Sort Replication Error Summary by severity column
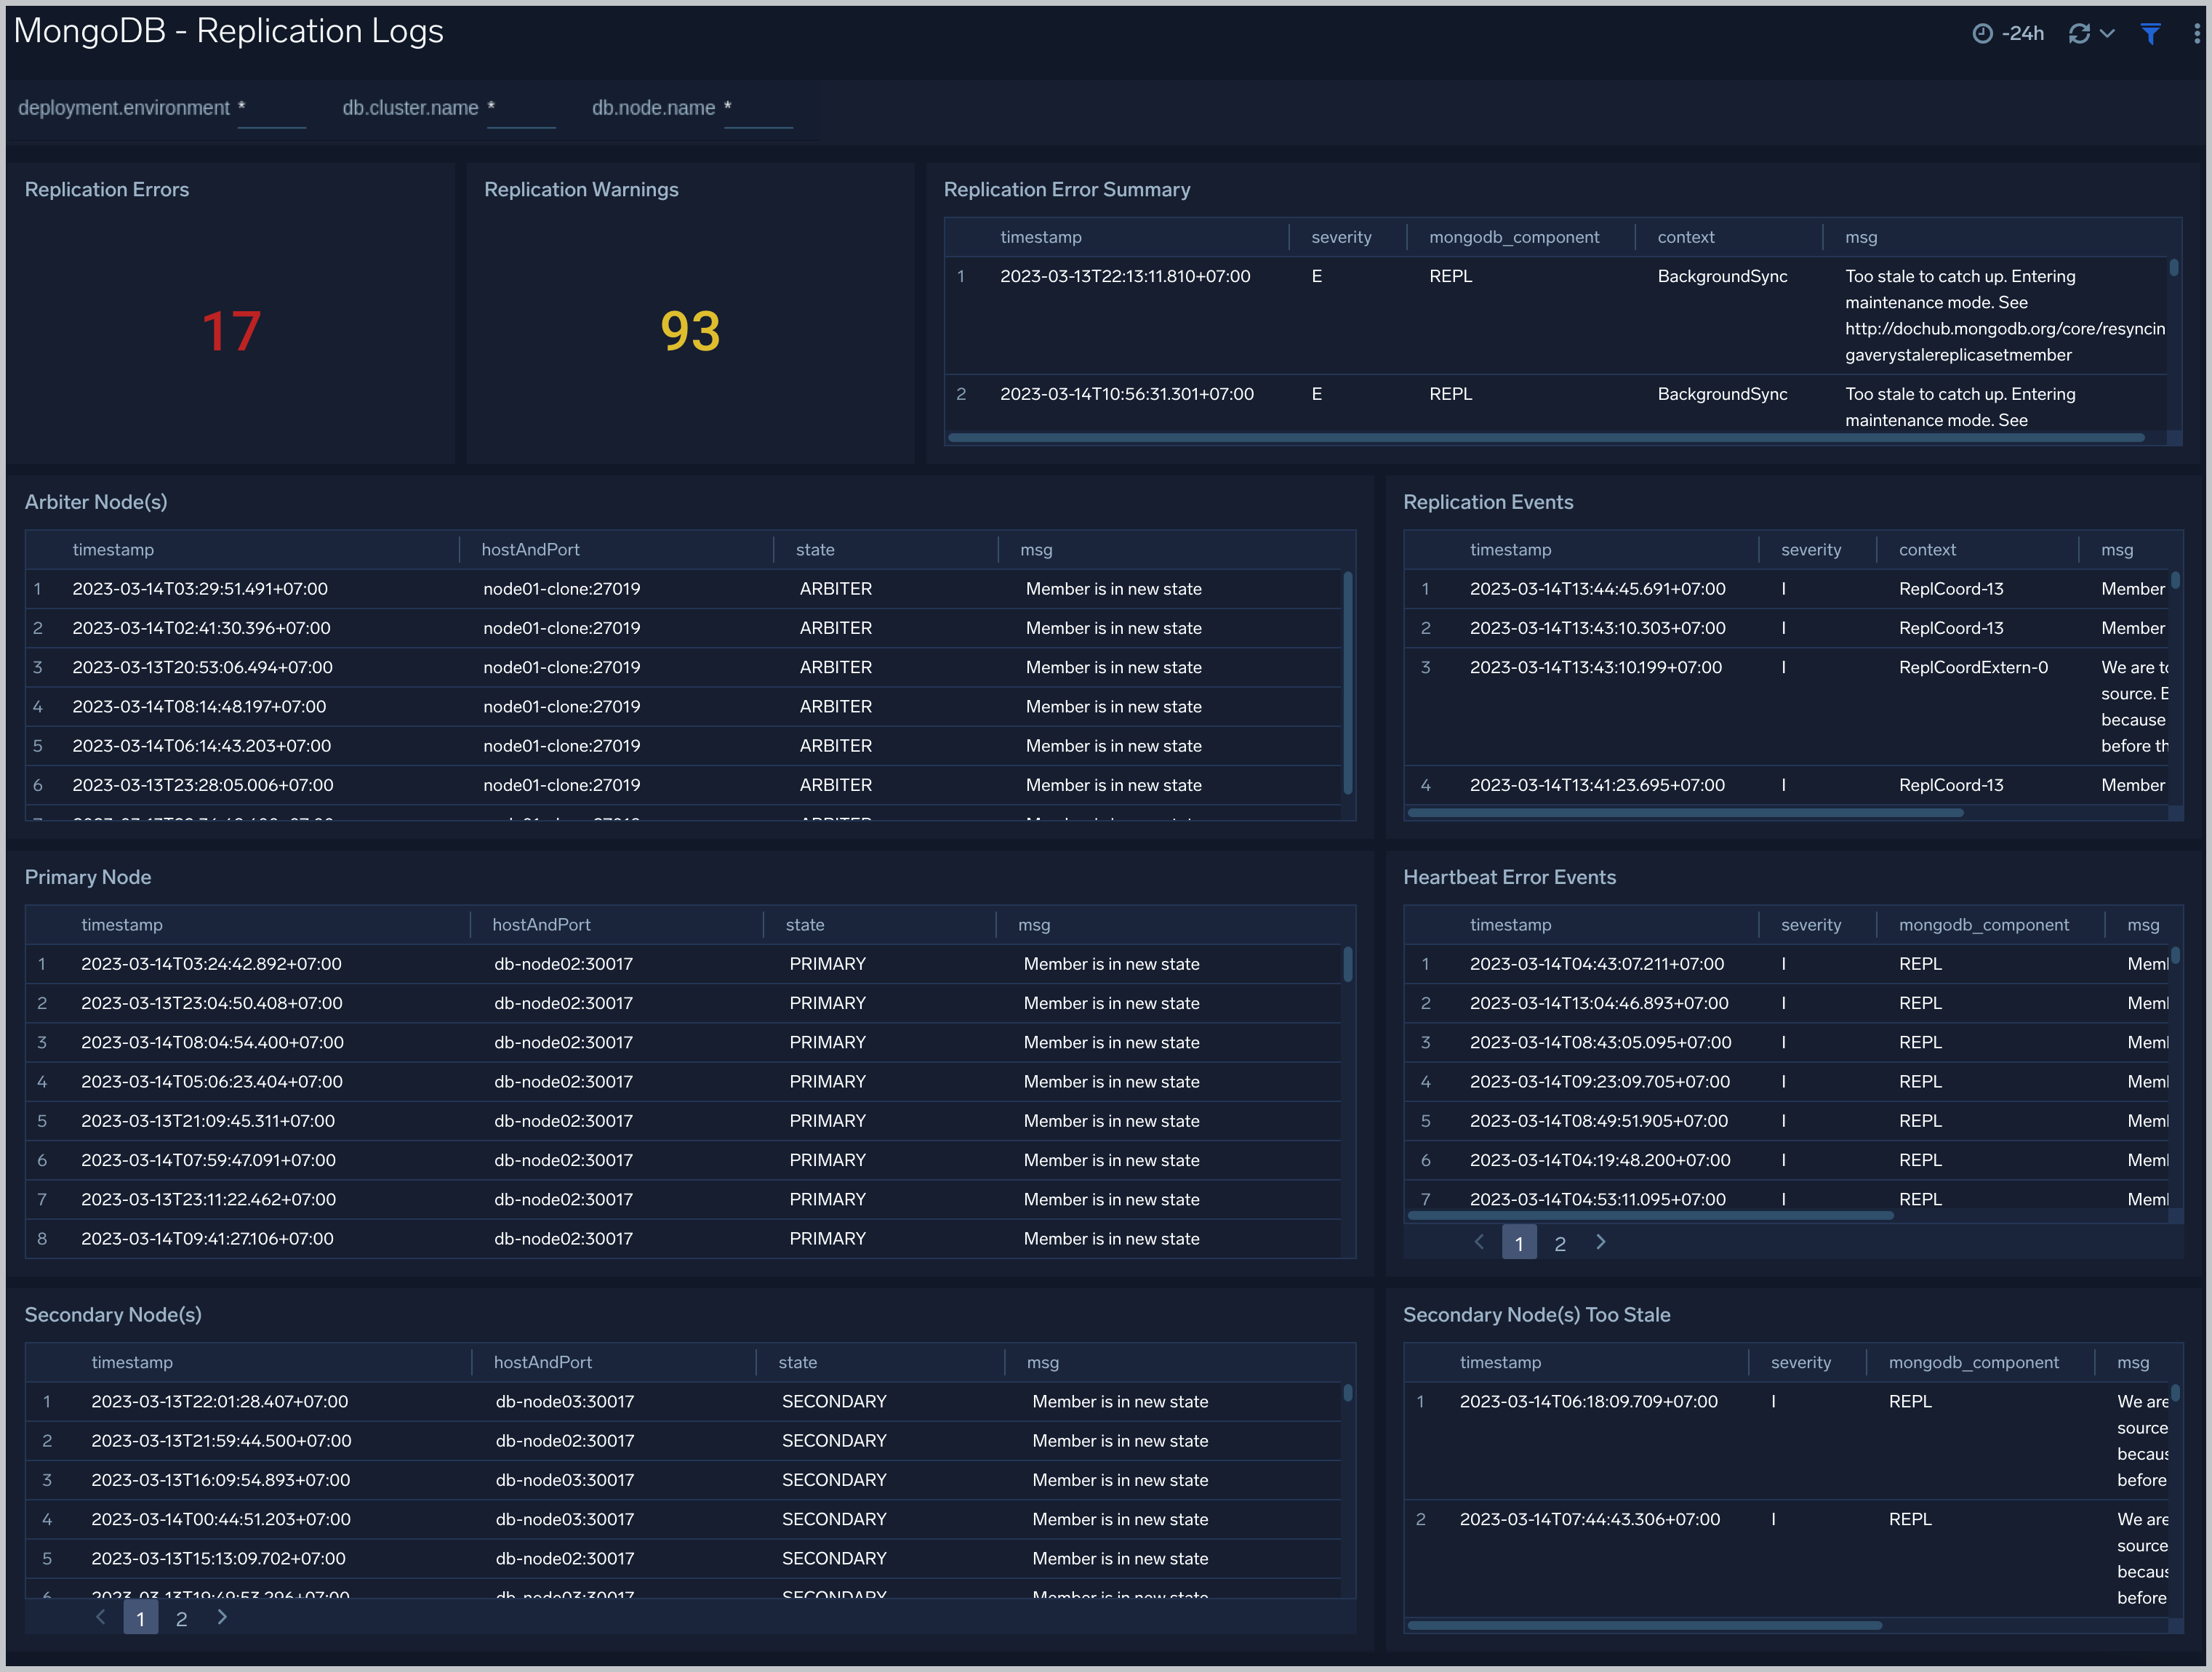 (1341, 237)
